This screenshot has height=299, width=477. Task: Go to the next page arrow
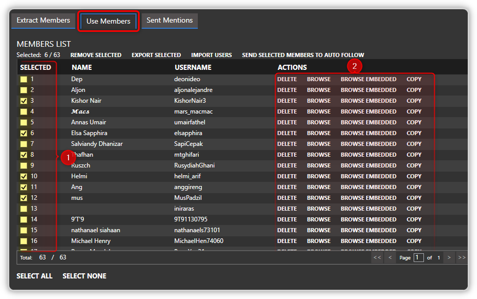click(x=449, y=257)
